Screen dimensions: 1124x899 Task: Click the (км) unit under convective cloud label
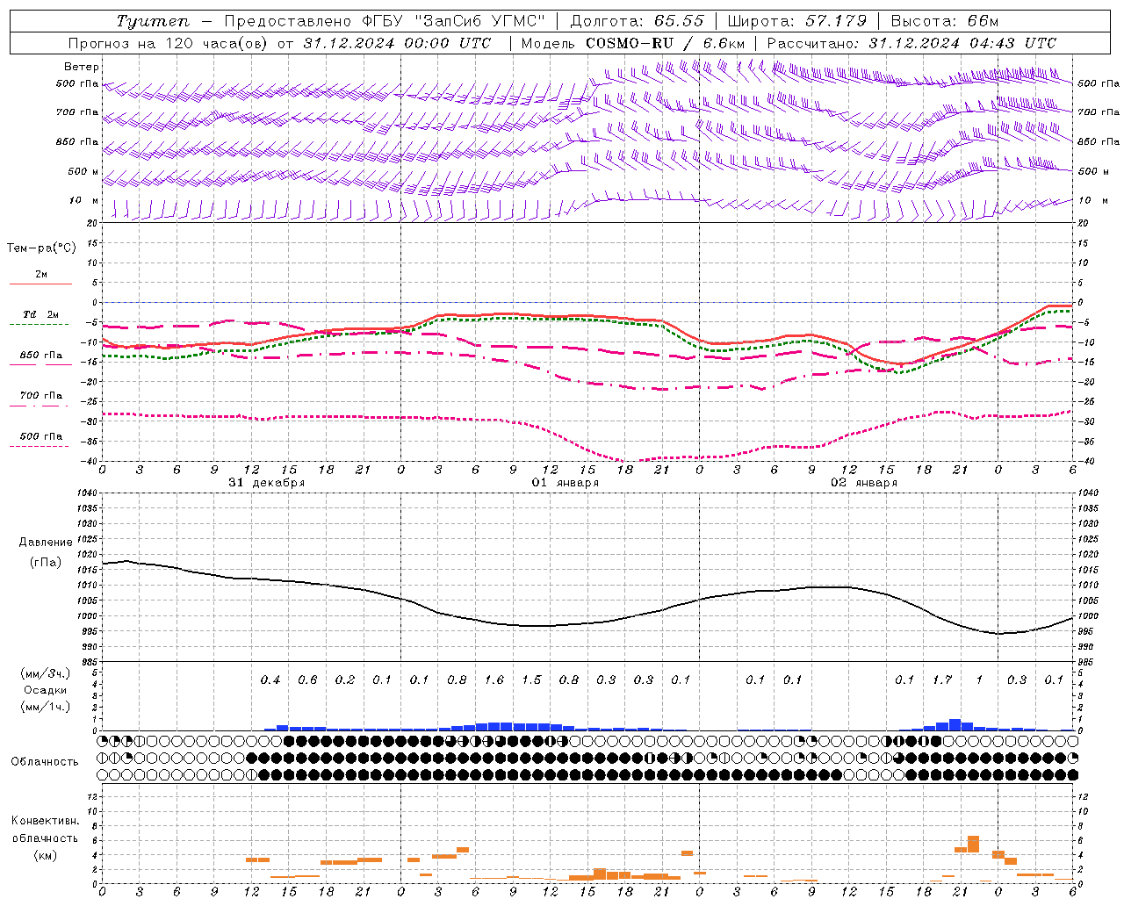[x=45, y=855]
